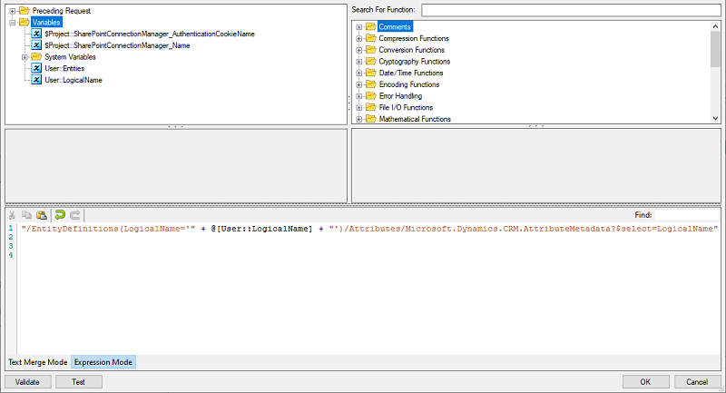The width and height of the screenshot is (726, 393).
Task: Expand the Conversion Functions category
Action: pyautogui.click(x=358, y=50)
